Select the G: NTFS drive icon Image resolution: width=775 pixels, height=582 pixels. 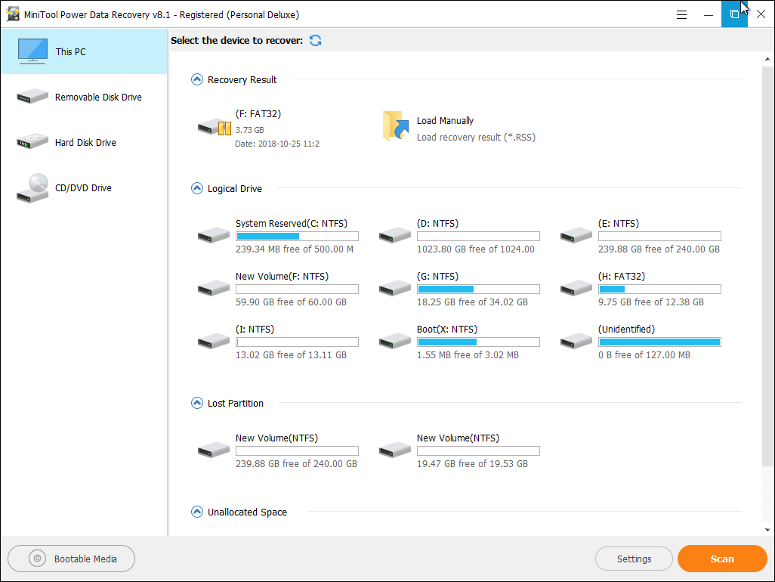[x=395, y=288]
